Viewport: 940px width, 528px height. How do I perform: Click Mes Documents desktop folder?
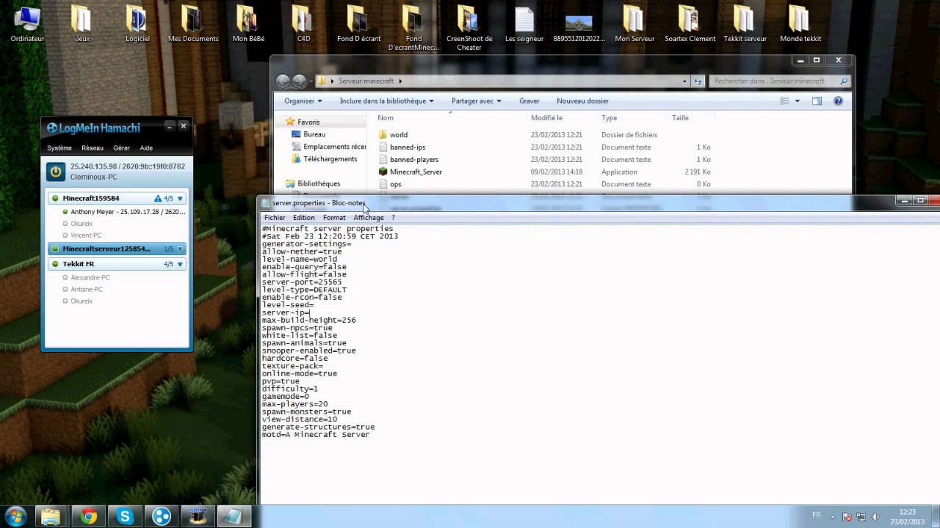tap(193, 24)
